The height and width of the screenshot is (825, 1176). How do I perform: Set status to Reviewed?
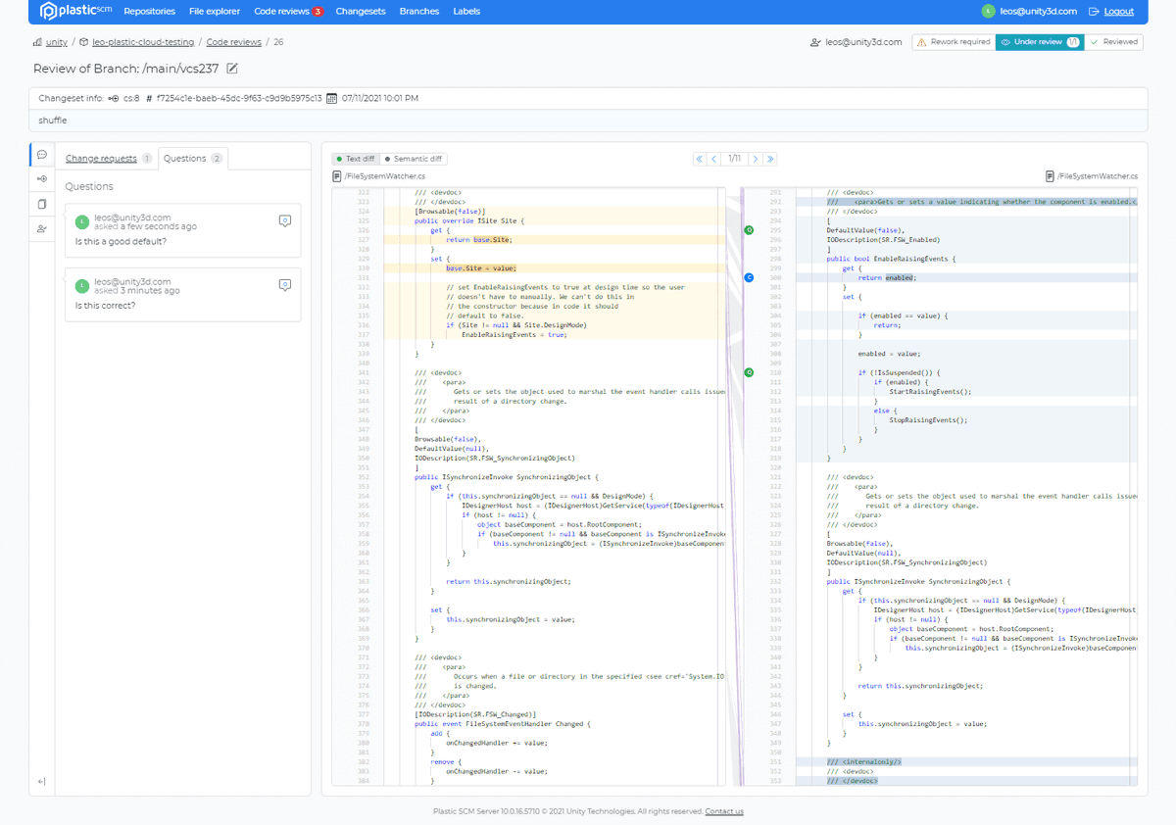click(1113, 42)
